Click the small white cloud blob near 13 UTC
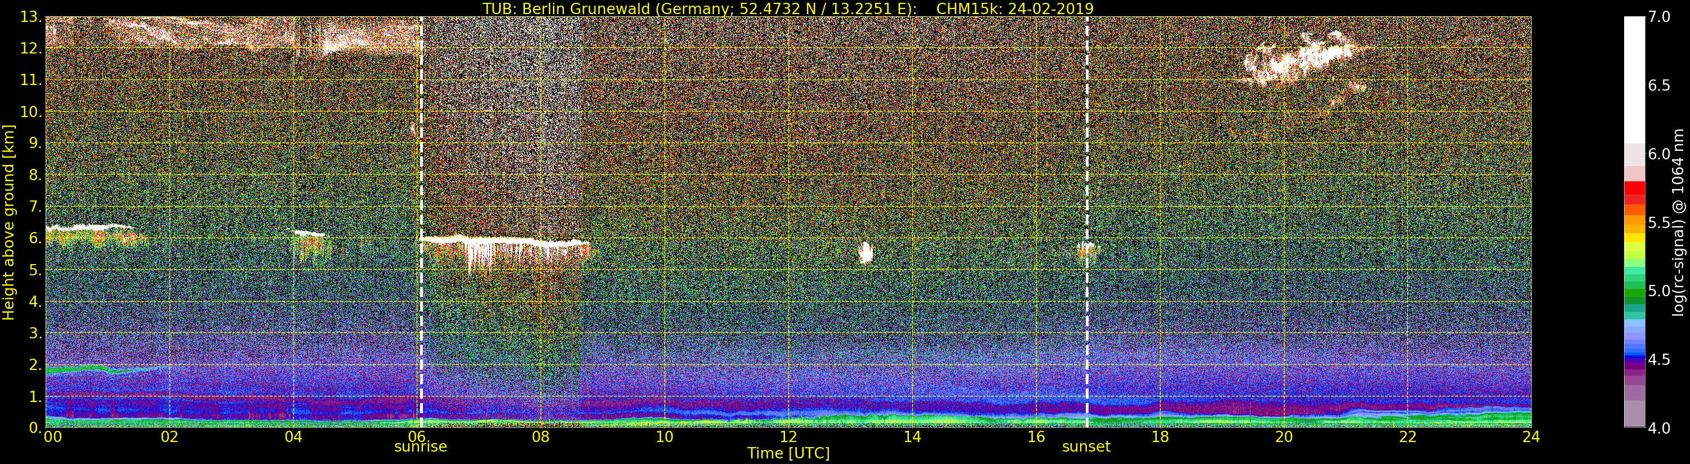Screen dimensions: 1690x464 866,252
